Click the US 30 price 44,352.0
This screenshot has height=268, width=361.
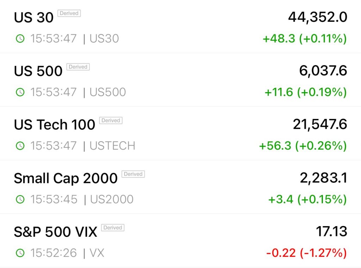point(317,17)
